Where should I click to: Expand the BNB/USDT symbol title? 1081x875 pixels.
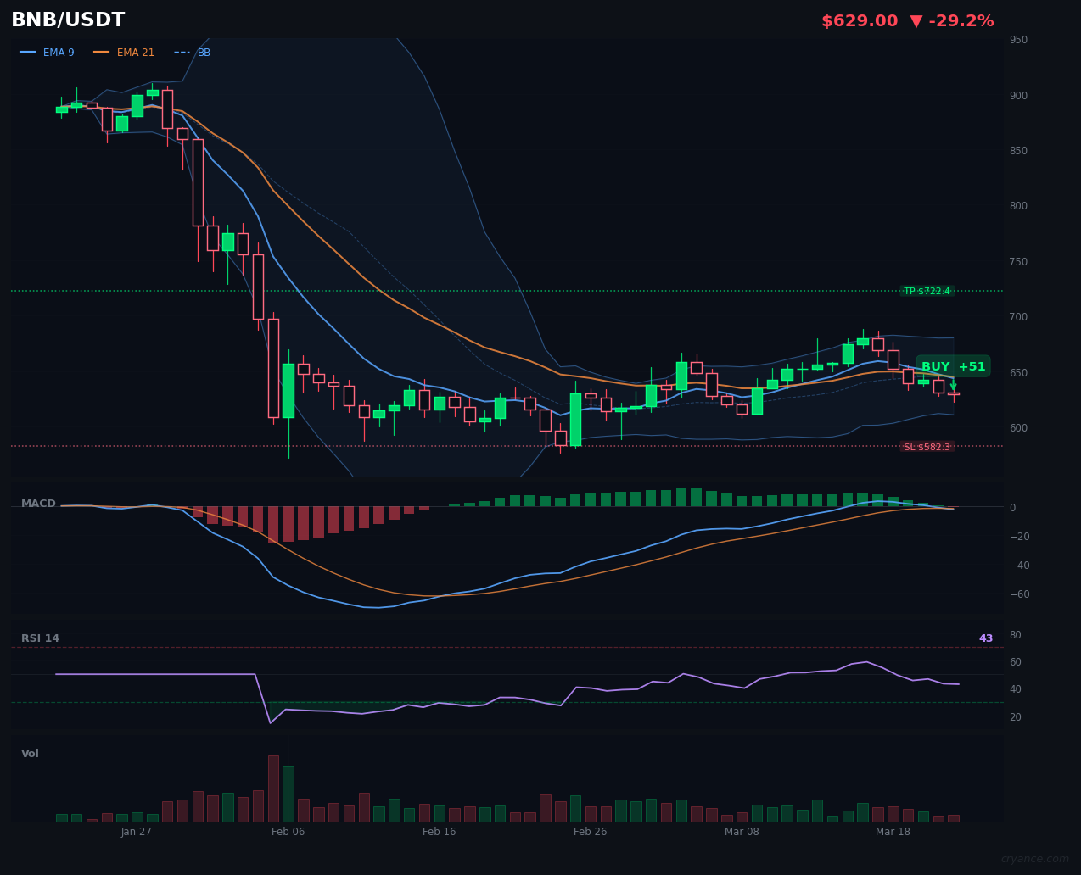66,19
